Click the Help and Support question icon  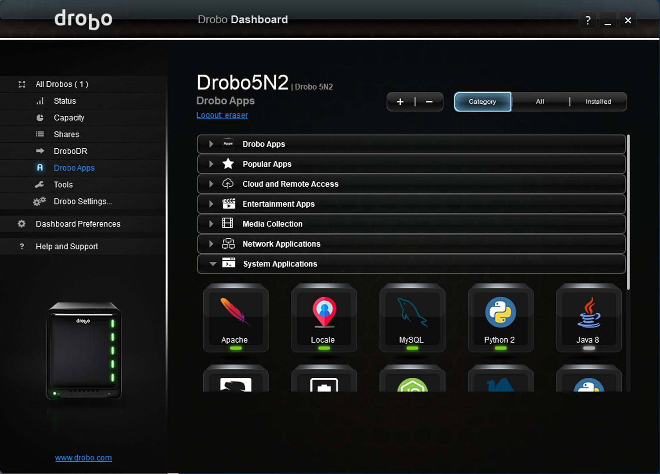[22, 247]
